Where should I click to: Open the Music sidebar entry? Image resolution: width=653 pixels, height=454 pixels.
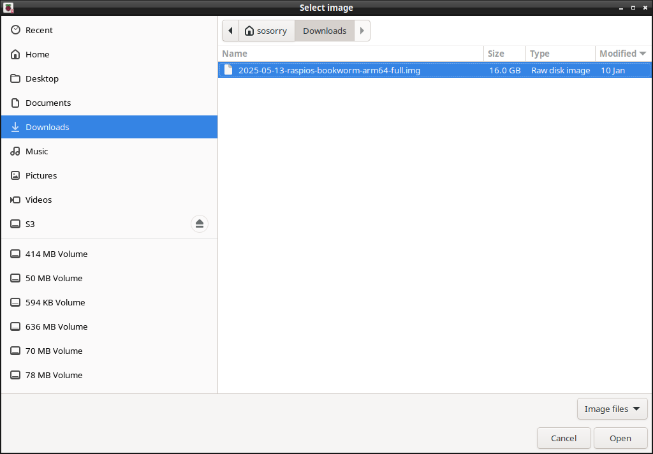pos(109,151)
